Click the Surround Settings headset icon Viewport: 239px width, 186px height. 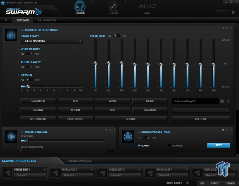point(128,136)
